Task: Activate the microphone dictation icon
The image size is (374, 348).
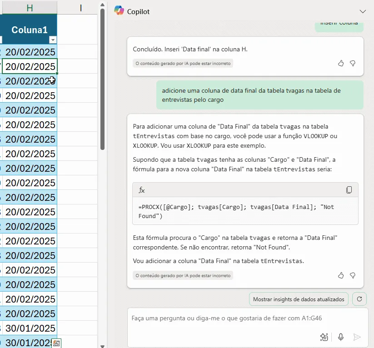Action: pos(341,337)
